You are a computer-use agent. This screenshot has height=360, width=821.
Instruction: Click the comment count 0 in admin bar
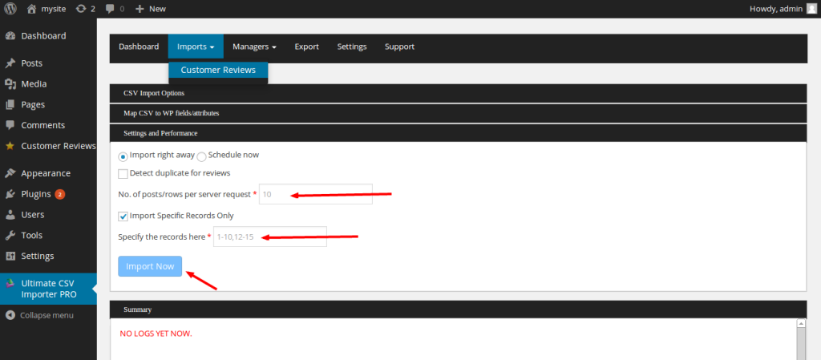(x=122, y=9)
